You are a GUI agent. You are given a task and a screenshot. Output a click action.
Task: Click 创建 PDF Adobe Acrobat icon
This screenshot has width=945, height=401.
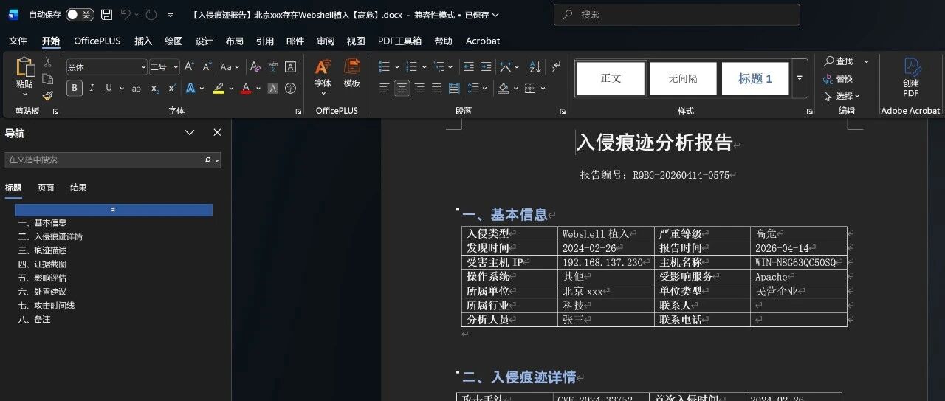coord(910,78)
